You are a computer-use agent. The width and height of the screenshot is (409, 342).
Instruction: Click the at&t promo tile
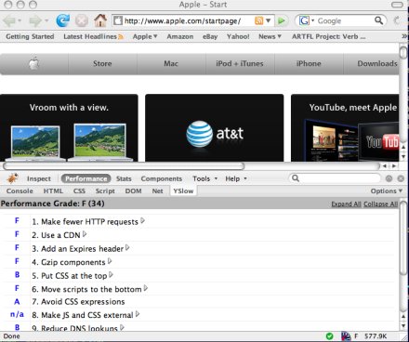coord(214,127)
